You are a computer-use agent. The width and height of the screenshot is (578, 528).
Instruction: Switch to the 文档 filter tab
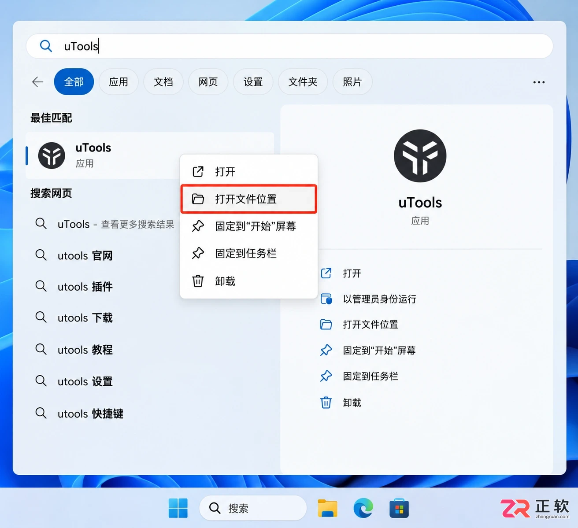pos(163,82)
